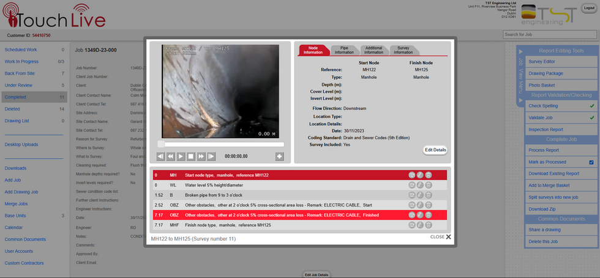Open Survey Editor in Report Editing Tools

(560, 62)
